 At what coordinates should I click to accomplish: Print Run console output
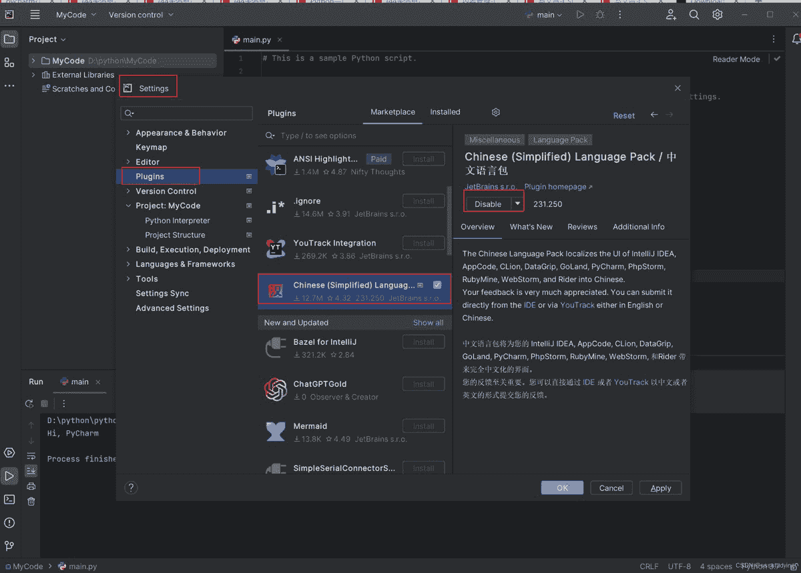click(31, 486)
